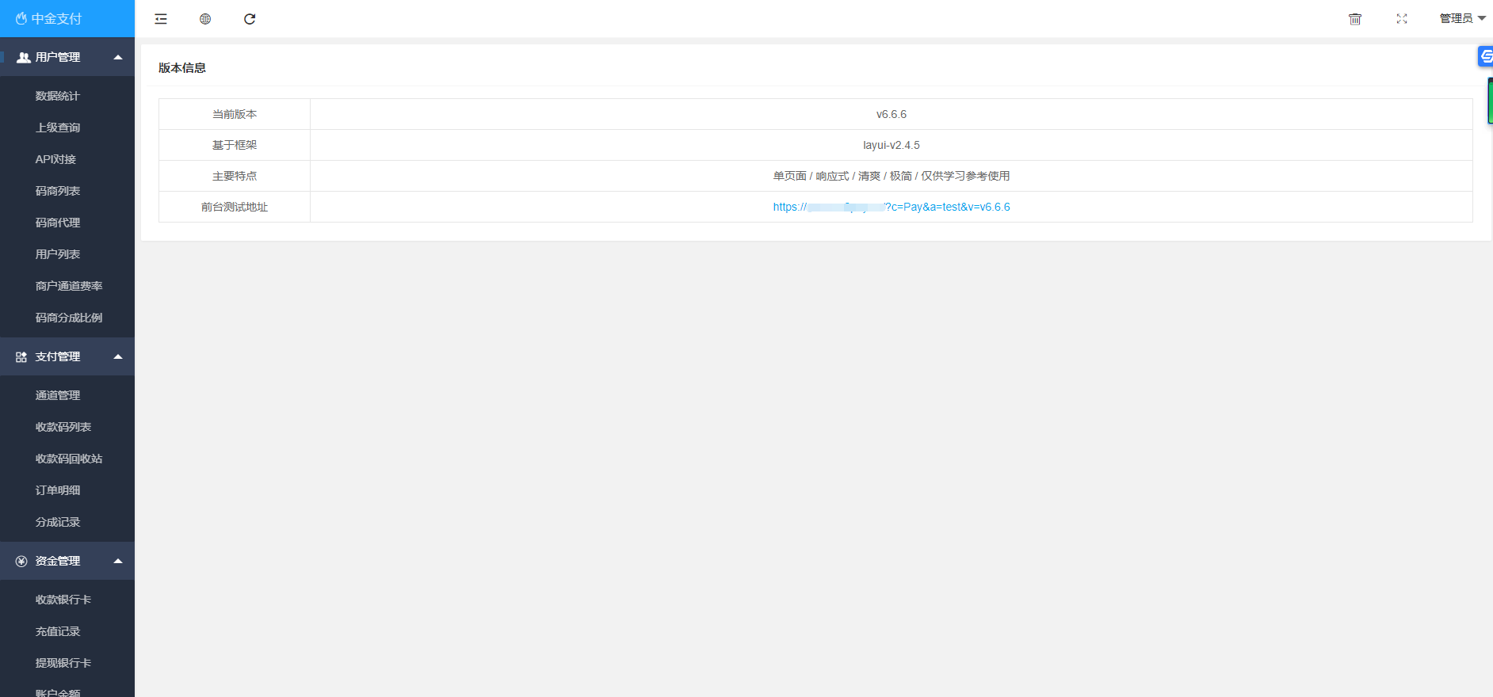The height and width of the screenshot is (697, 1493).
Task: Click the 资金管理 yen icon
Action: 21,562
